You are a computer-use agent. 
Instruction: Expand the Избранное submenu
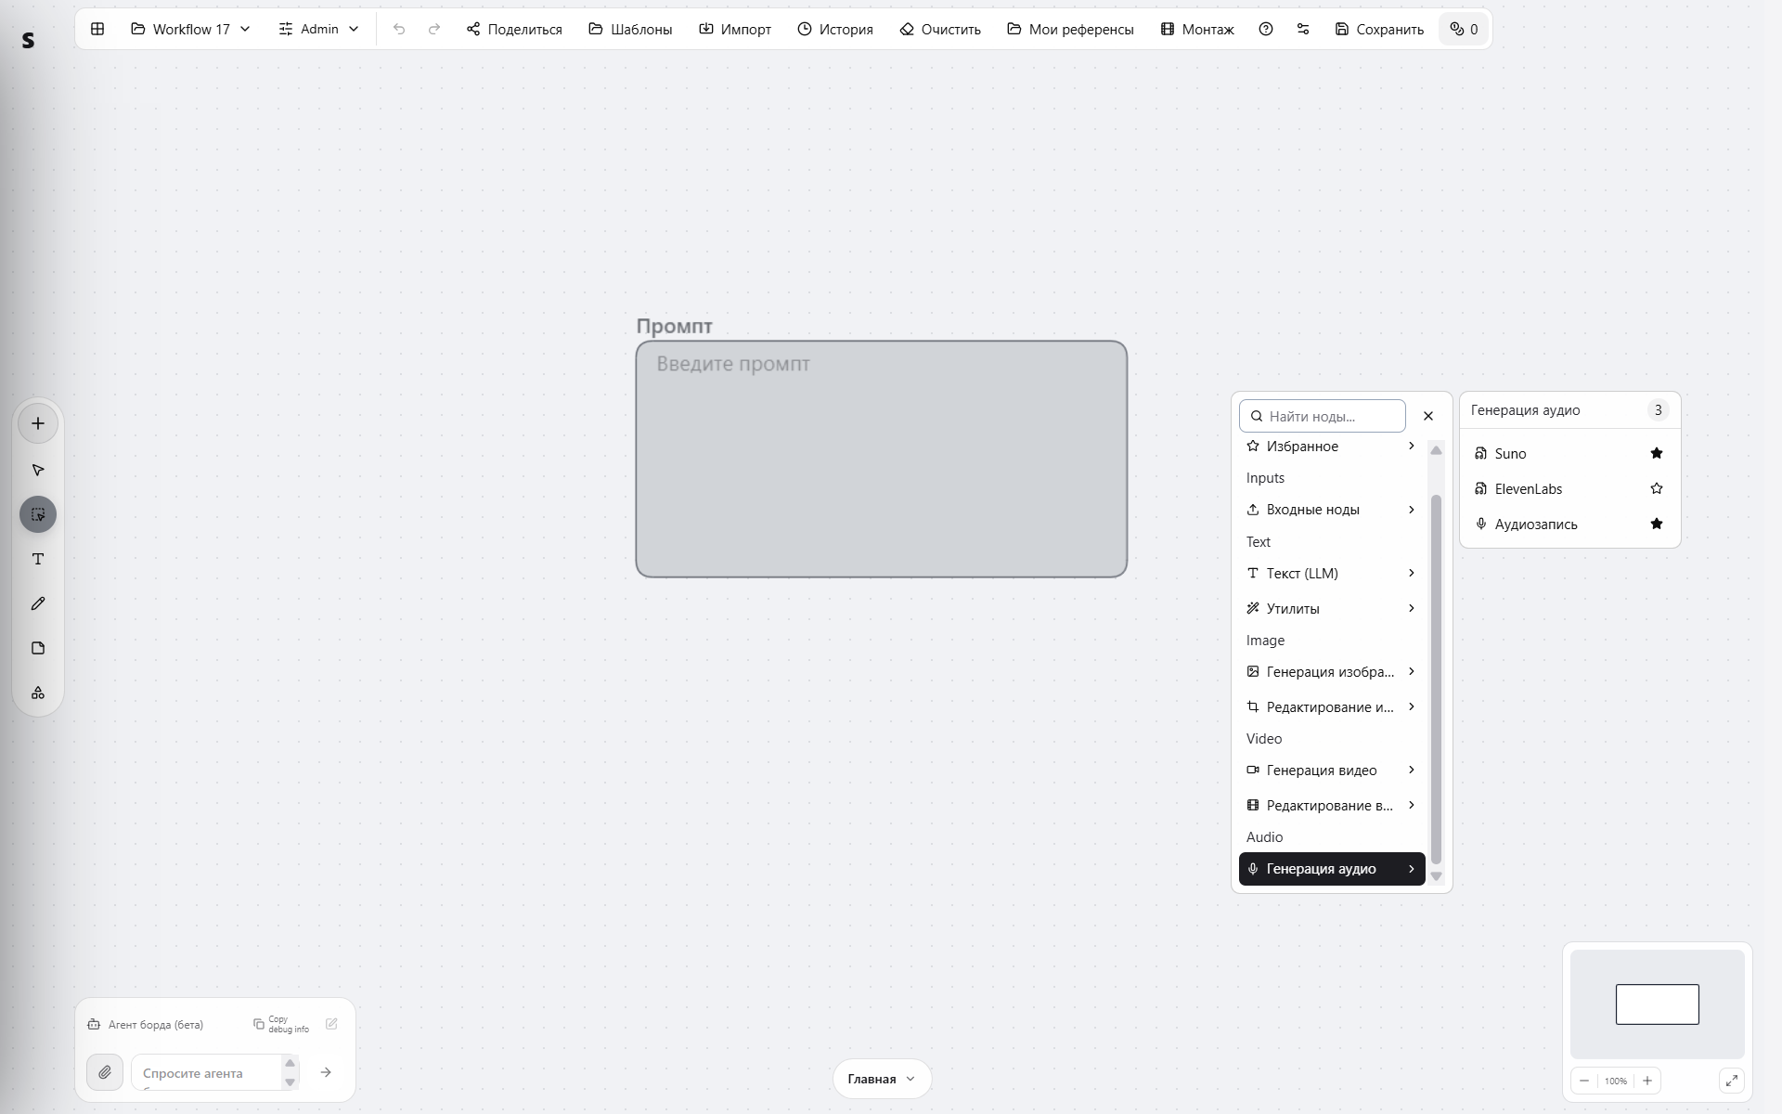[x=1332, y=447]
